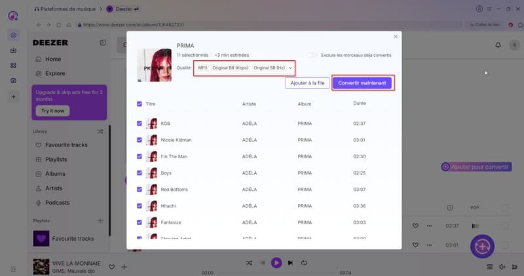Shuffle the Library icon
Screen dimensions: 524x276
tap(100, 131)
